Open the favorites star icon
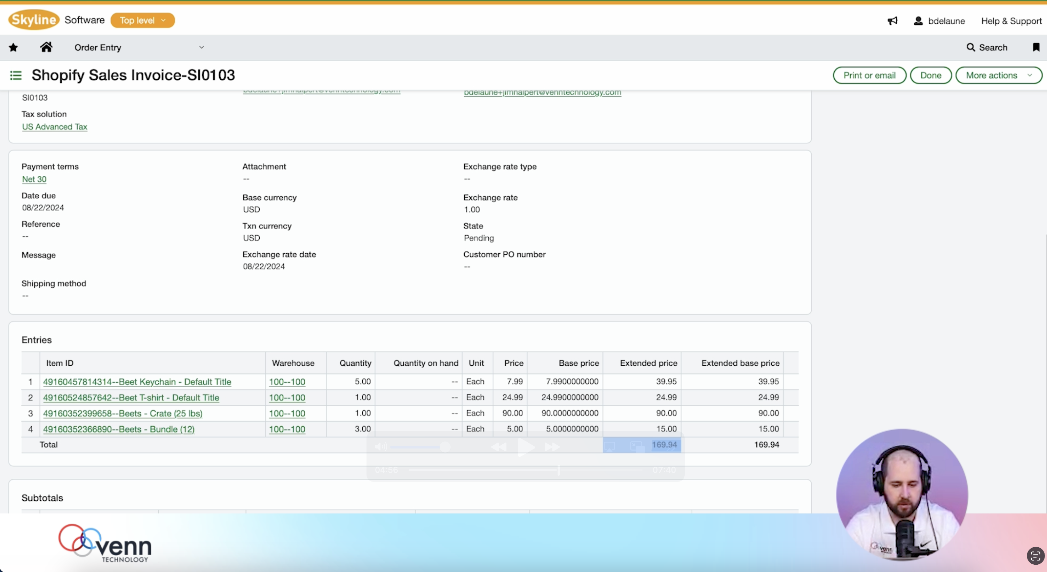 pyautogui.click(x=14, y=48)
